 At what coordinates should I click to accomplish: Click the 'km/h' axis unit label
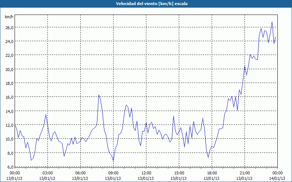(x=9, y=17)
